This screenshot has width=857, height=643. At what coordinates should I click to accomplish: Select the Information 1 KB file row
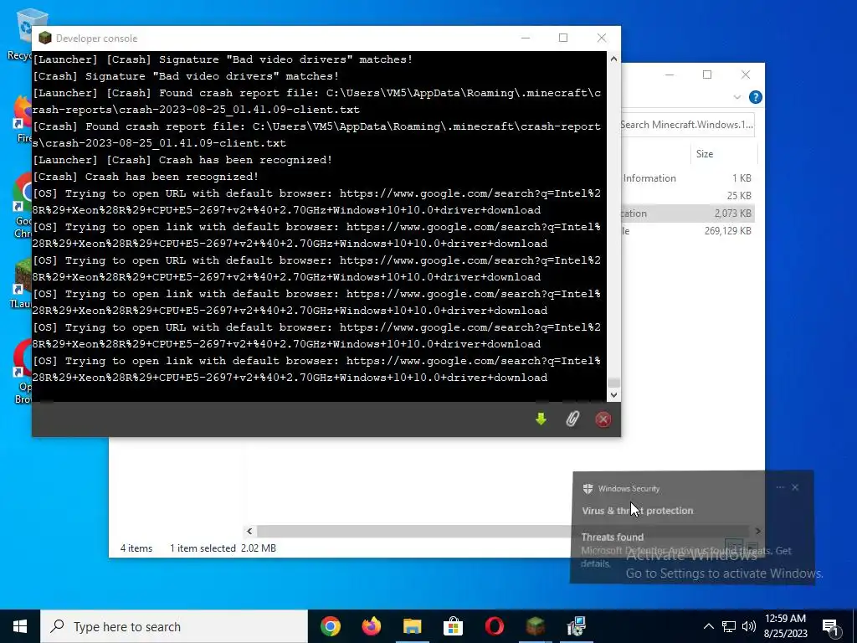click(x=688, y=178)
